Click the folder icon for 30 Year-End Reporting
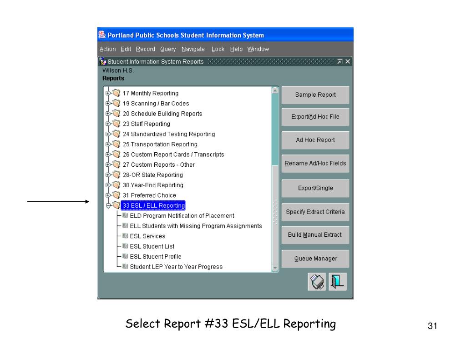 tap(116, 185)
